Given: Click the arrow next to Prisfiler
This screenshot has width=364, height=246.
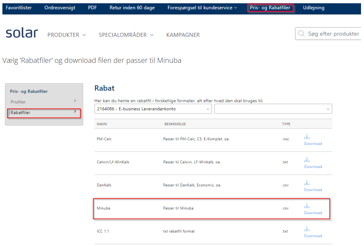Looking at the screenshot, I should click(x=75, y=101).
